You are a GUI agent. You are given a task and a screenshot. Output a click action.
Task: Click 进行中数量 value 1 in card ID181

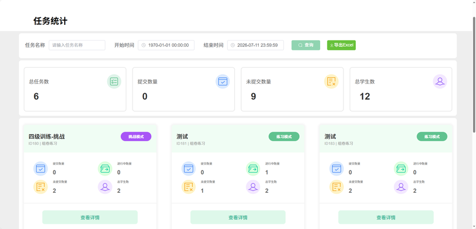point(267,173)
